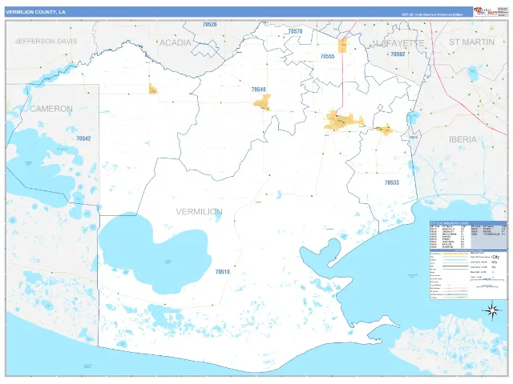The image size is (513, 384).
Task: Click the compass rose icon
Action: tap(492, 310)
